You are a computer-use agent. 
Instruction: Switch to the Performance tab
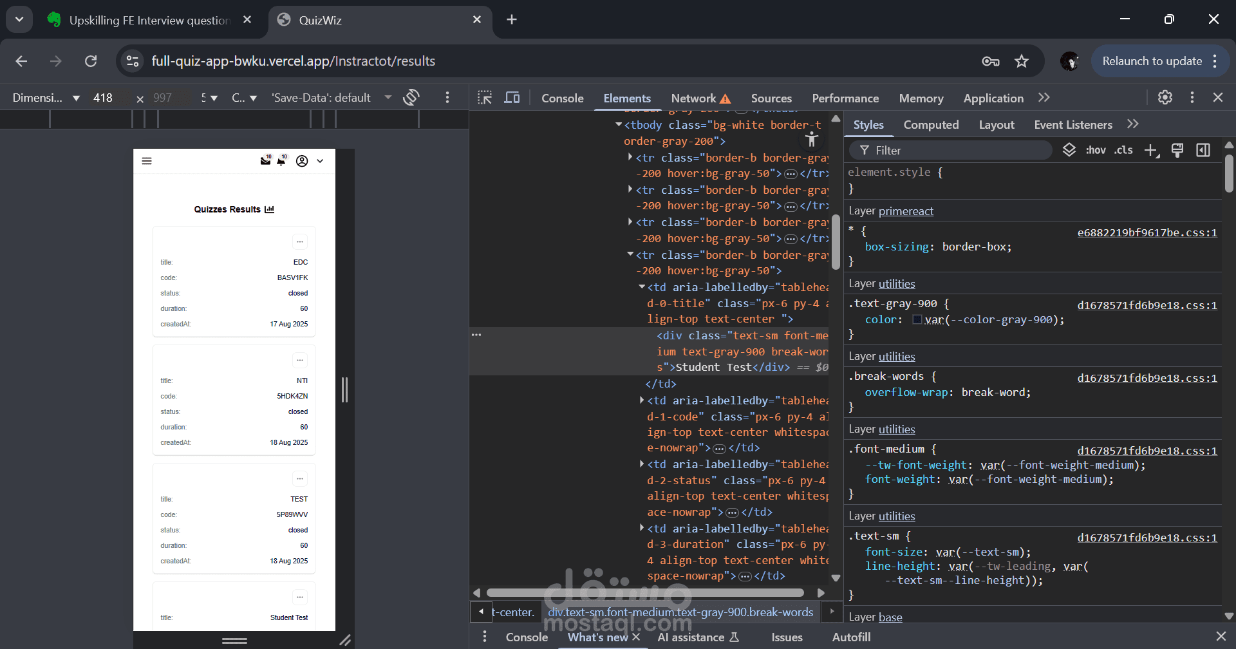click(x=845, y=98)
